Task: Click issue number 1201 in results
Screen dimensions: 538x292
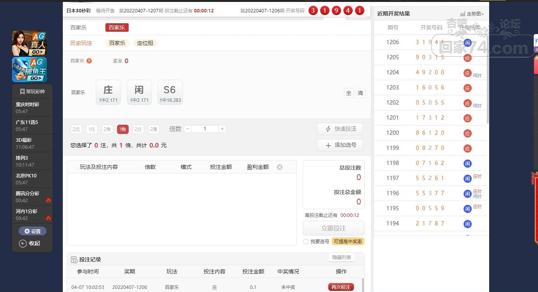Action: (x=393, y=118)
